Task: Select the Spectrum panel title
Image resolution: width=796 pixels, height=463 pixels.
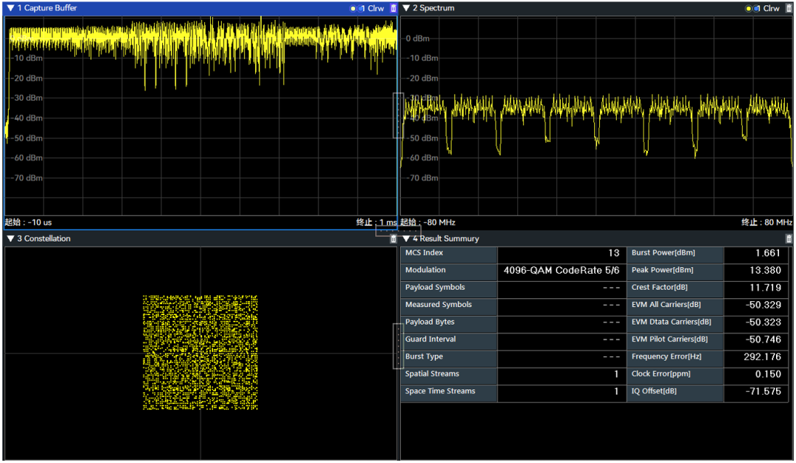Action: (x=433, y=8)
